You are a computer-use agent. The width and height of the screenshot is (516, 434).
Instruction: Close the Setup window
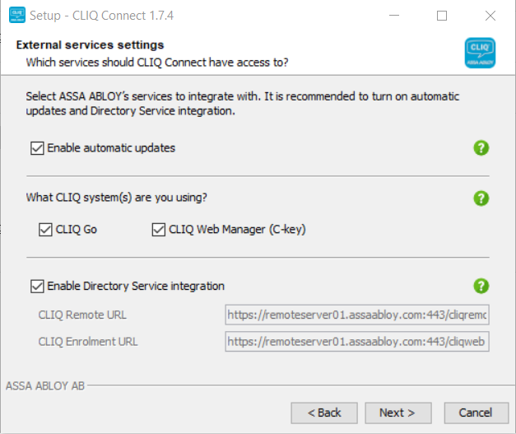click(x=490, y=16)
